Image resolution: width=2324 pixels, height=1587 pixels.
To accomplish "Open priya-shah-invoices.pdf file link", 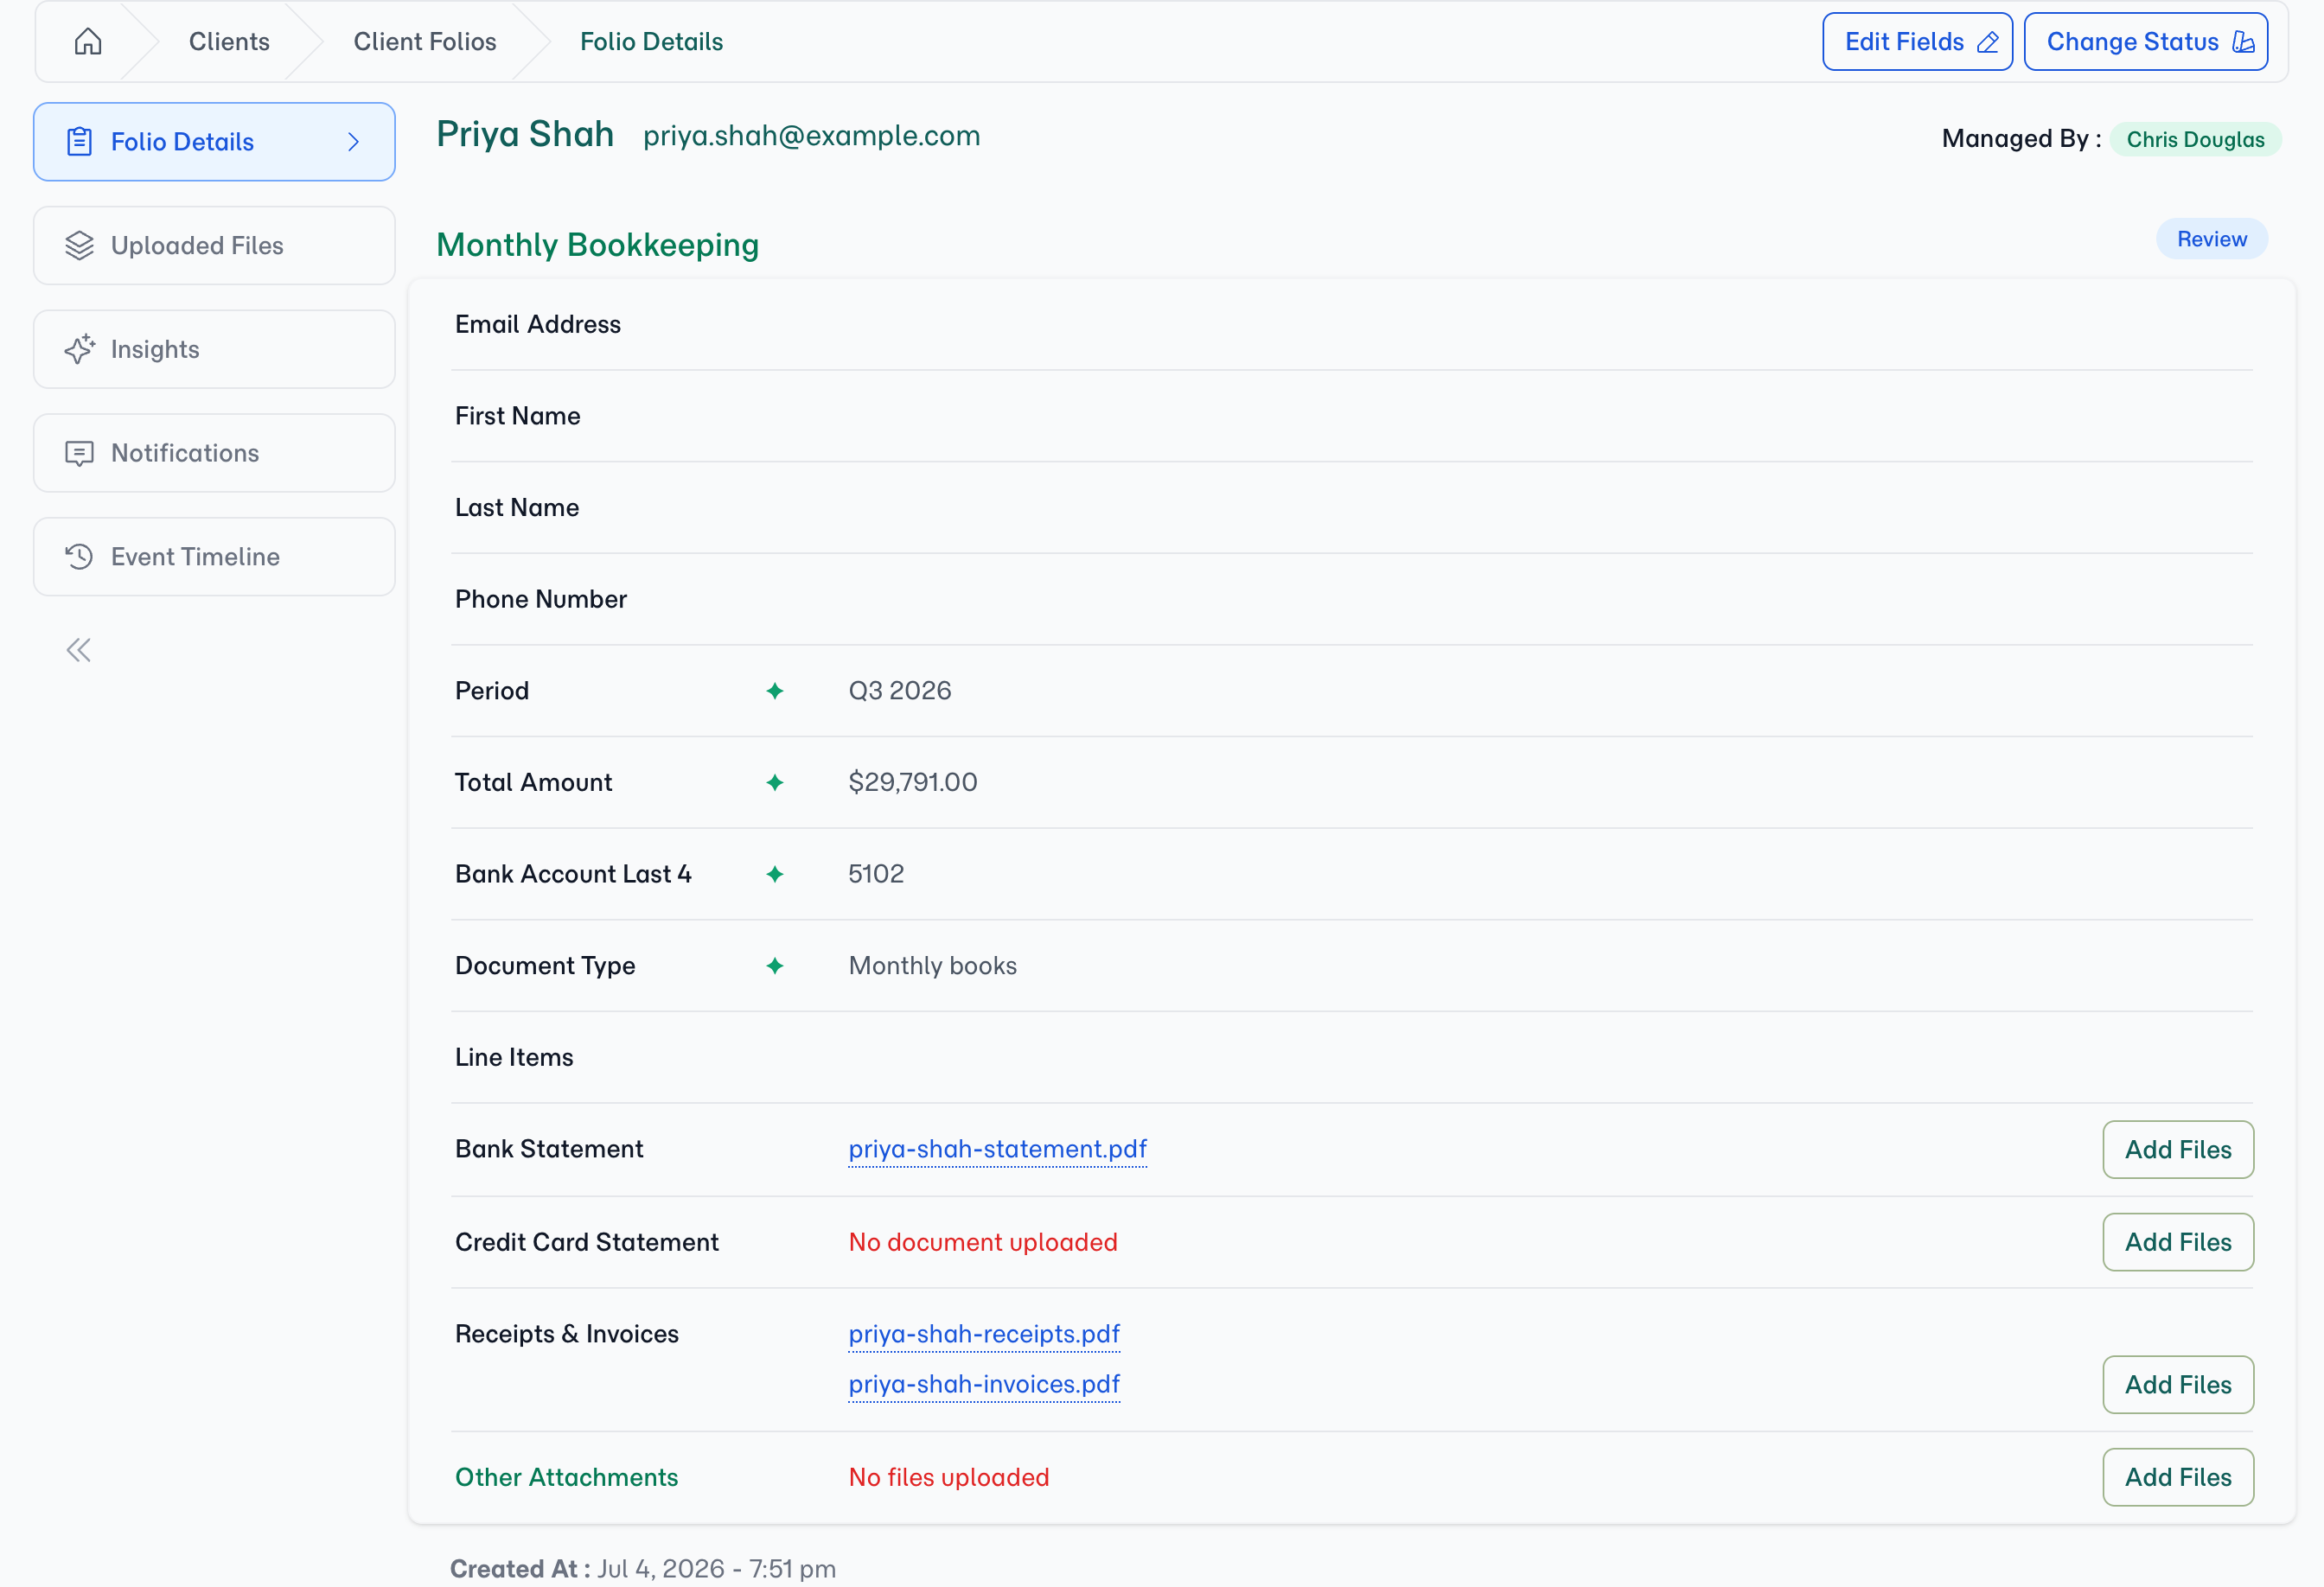I will [x=984, y=1384].
